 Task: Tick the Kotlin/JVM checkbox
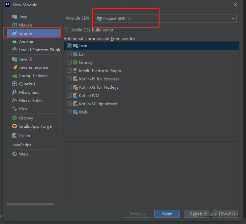pos(69,95)
